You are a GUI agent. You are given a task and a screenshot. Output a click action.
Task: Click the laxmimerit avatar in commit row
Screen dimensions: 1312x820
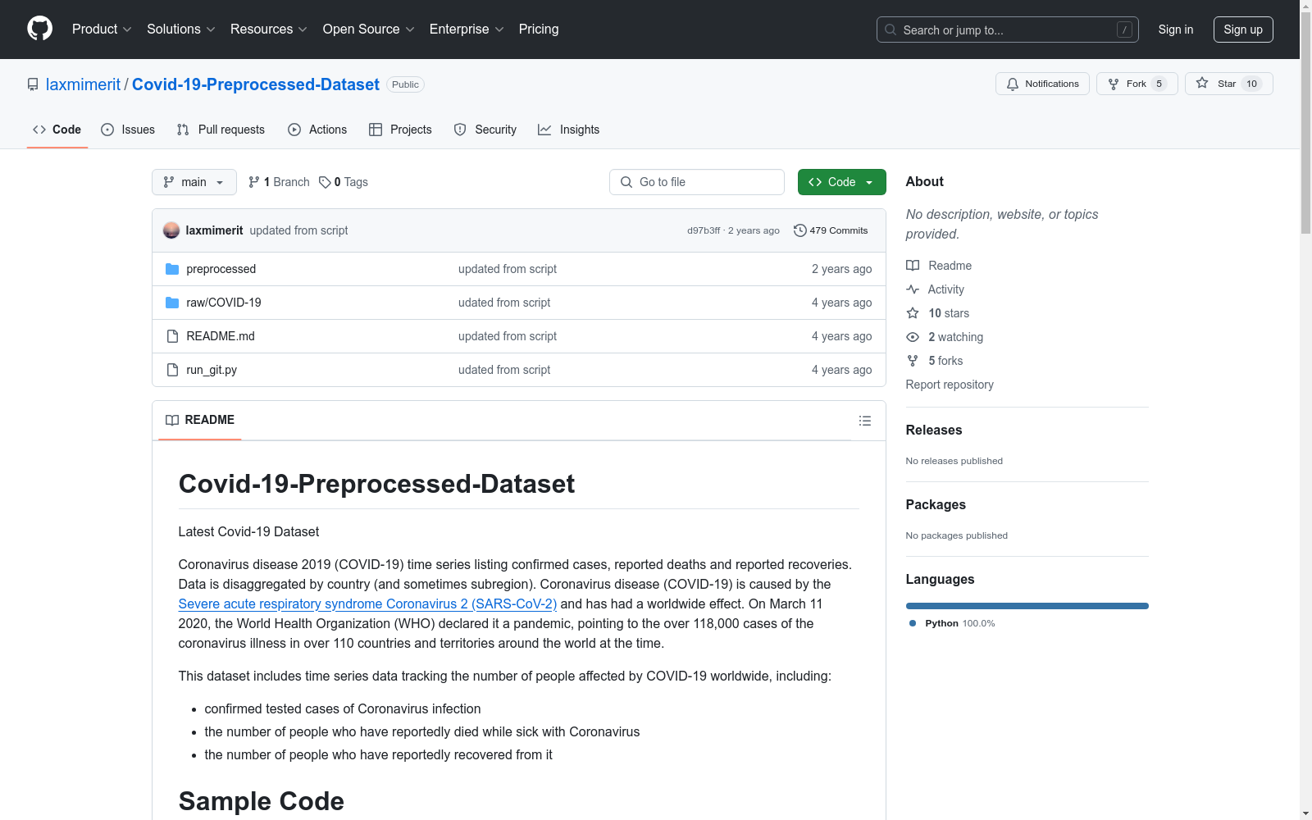[x=171, y=230]
